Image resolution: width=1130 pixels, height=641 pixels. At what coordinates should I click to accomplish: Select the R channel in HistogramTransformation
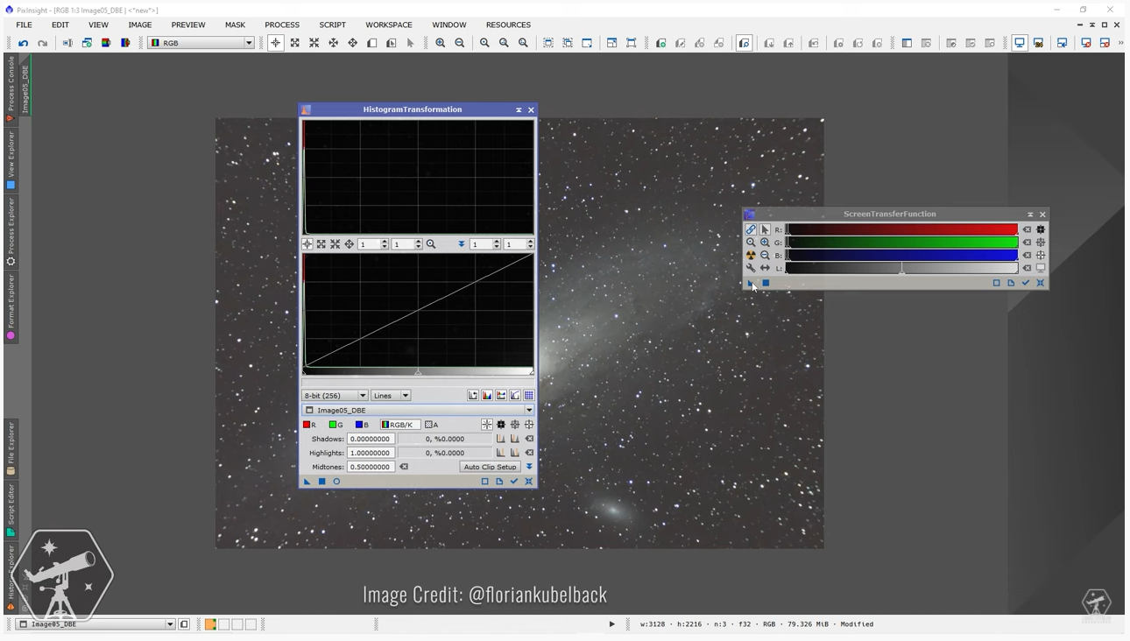[310, 425]
